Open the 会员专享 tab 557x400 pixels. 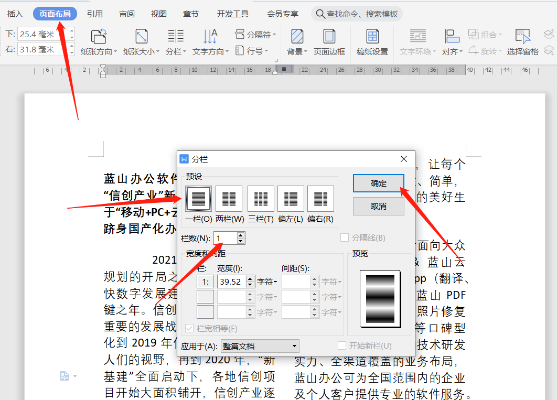(x=283, y=14)
